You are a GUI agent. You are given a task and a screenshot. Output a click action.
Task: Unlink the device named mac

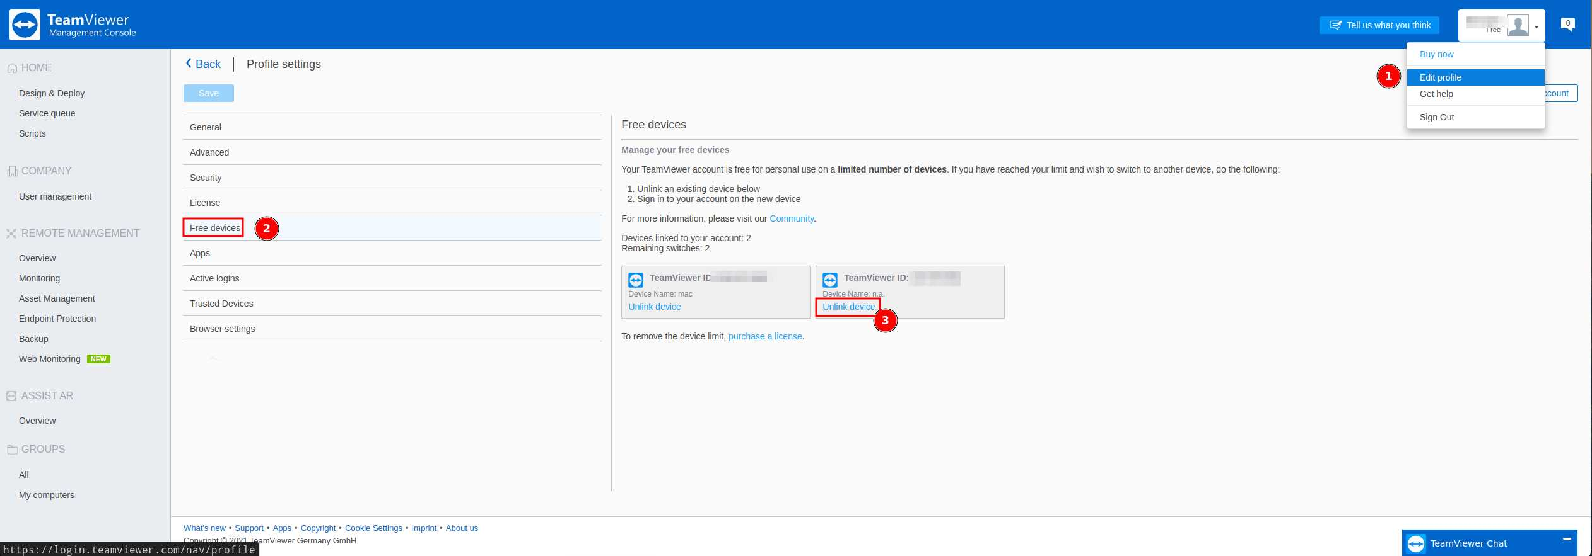tap(654, 307)
